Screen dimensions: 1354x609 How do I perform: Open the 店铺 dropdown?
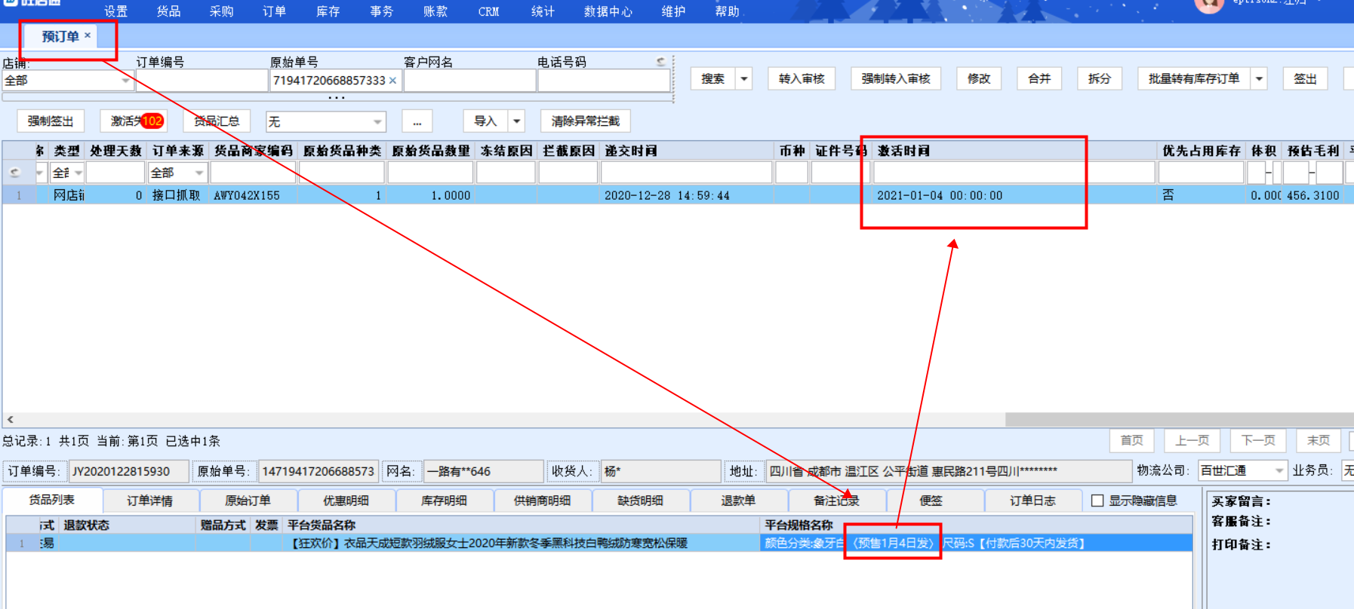[125, 81]
